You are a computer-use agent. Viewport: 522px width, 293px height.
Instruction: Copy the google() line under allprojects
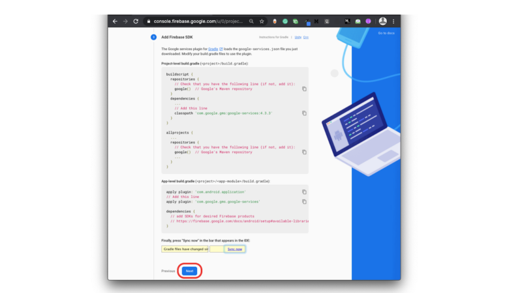coord(304,152)
